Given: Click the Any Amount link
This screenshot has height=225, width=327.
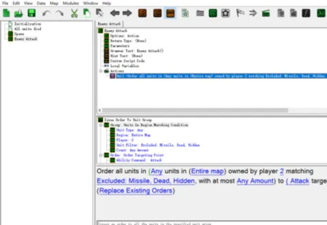Looking at the screenshot, I should point(255,181).
